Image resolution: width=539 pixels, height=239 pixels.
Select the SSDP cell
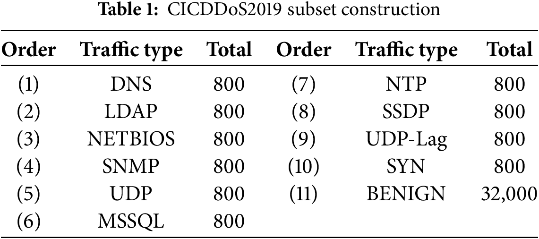(x=406, y=112)
